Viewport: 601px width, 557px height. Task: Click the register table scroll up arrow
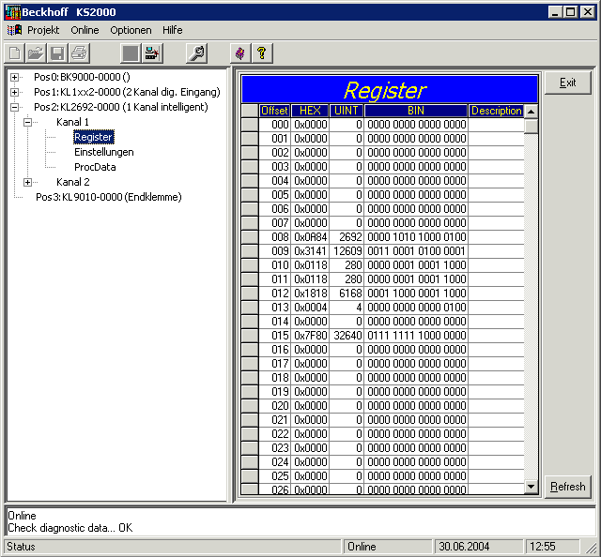pos(531,112)
